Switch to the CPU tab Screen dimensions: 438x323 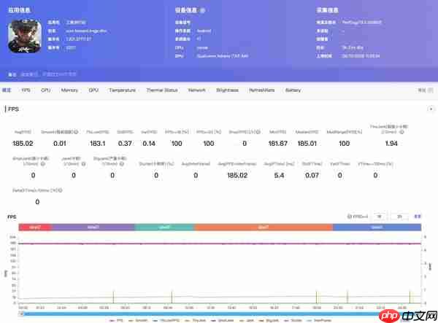click(x=45, y=90)
